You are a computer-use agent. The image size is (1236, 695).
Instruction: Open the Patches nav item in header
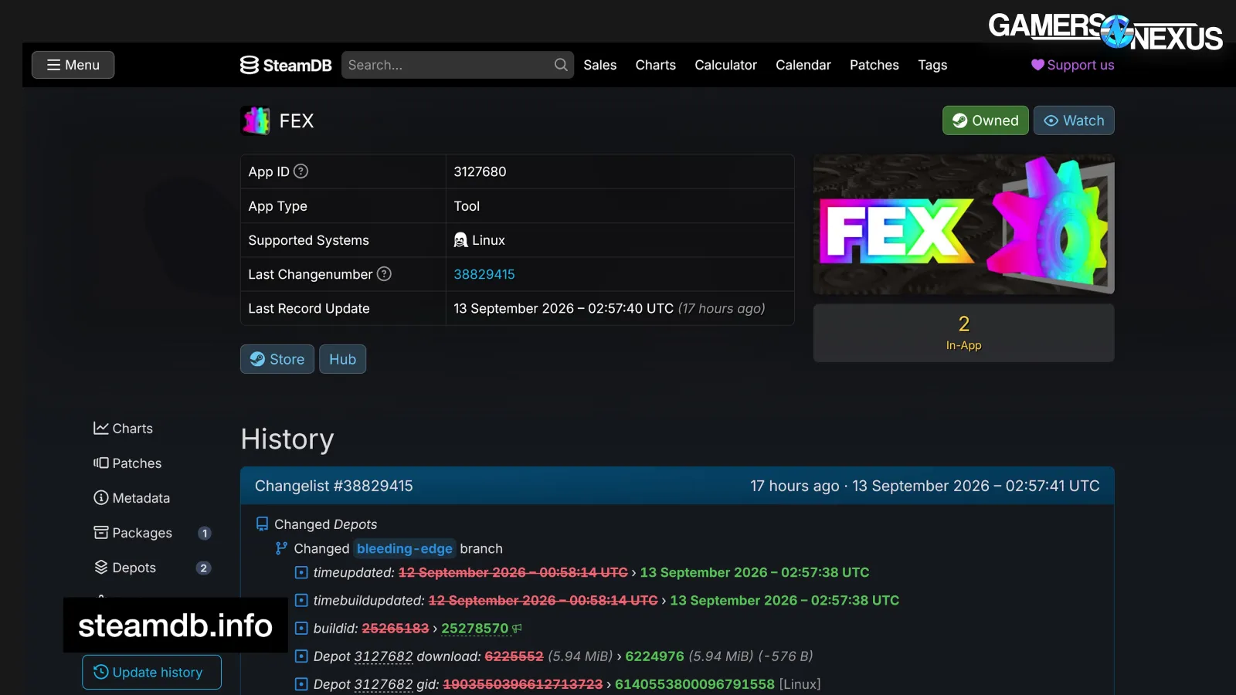click(874, 65)
